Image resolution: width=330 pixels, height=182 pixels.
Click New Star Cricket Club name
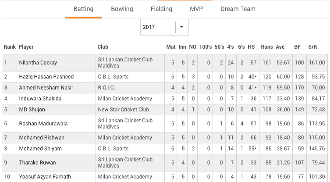[123, 110]
